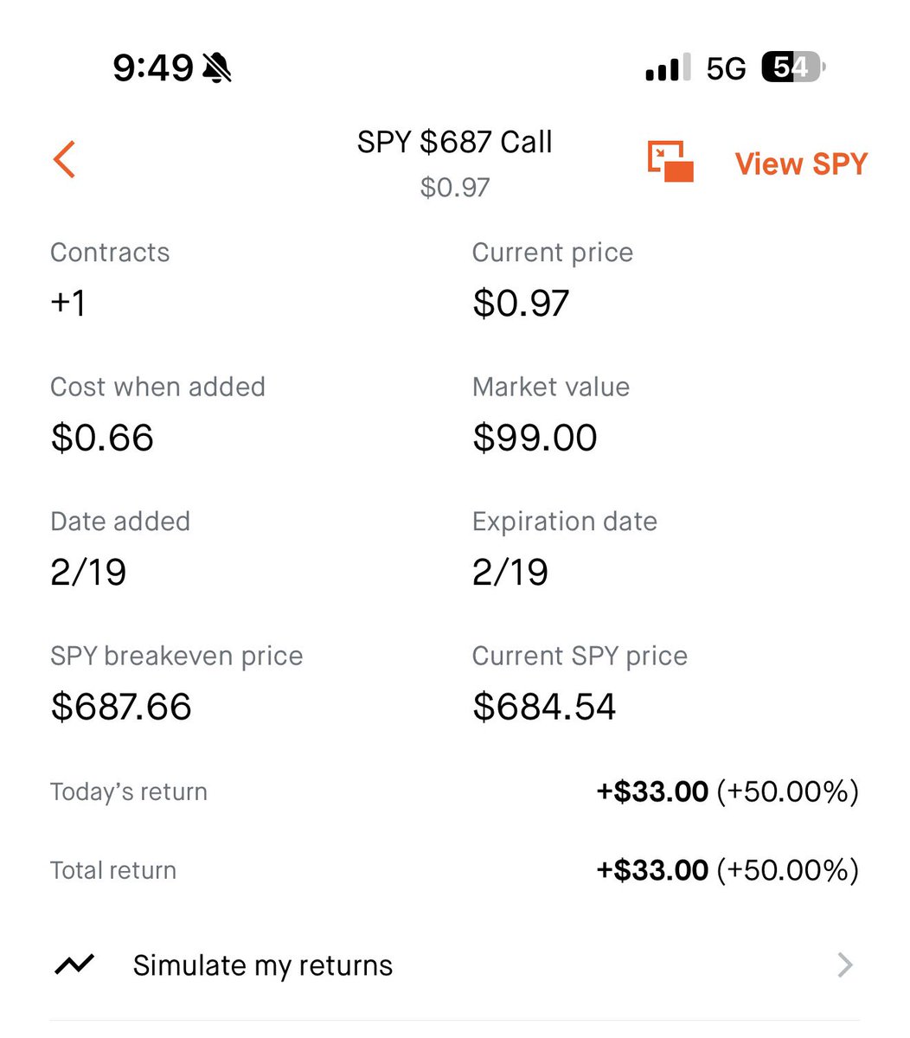Tap the silenced bell icon in status bar
Viewport: 910px width, 1038px height.
[217, 67]
